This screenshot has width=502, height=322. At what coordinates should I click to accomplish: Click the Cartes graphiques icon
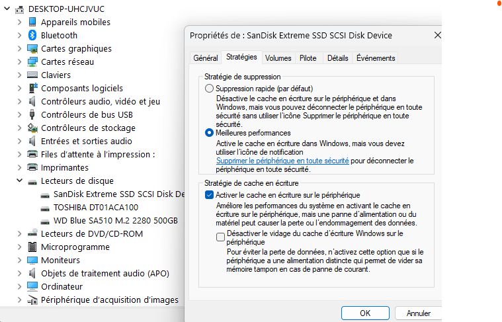coord(32,49)
